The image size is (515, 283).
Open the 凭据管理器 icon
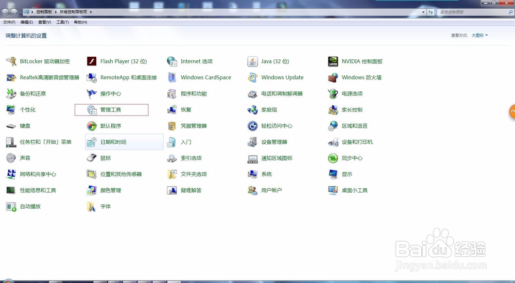(x=172, y=126)
